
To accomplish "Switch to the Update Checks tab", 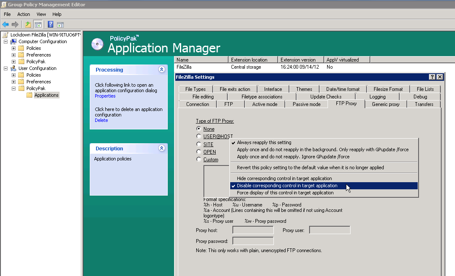I will (326, 97).
